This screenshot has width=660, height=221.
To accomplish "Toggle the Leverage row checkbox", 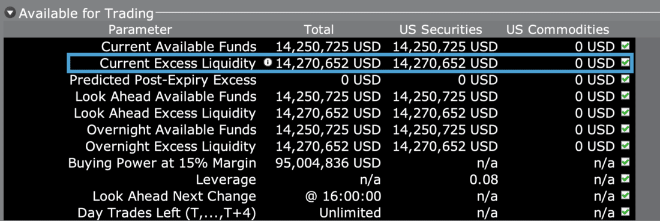I will pos(625,179).
